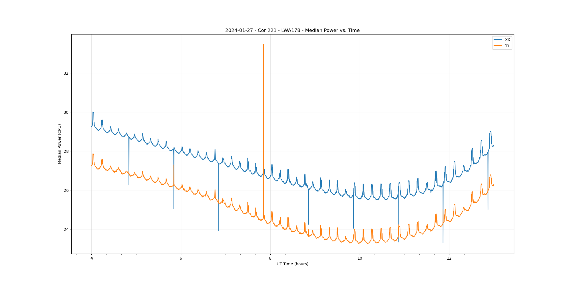Click the y-axis tick label 24

[66, 229]
